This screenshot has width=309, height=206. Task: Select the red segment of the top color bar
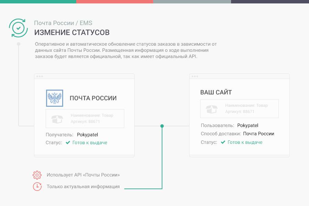pyautogui.click(x=115, y=1)
